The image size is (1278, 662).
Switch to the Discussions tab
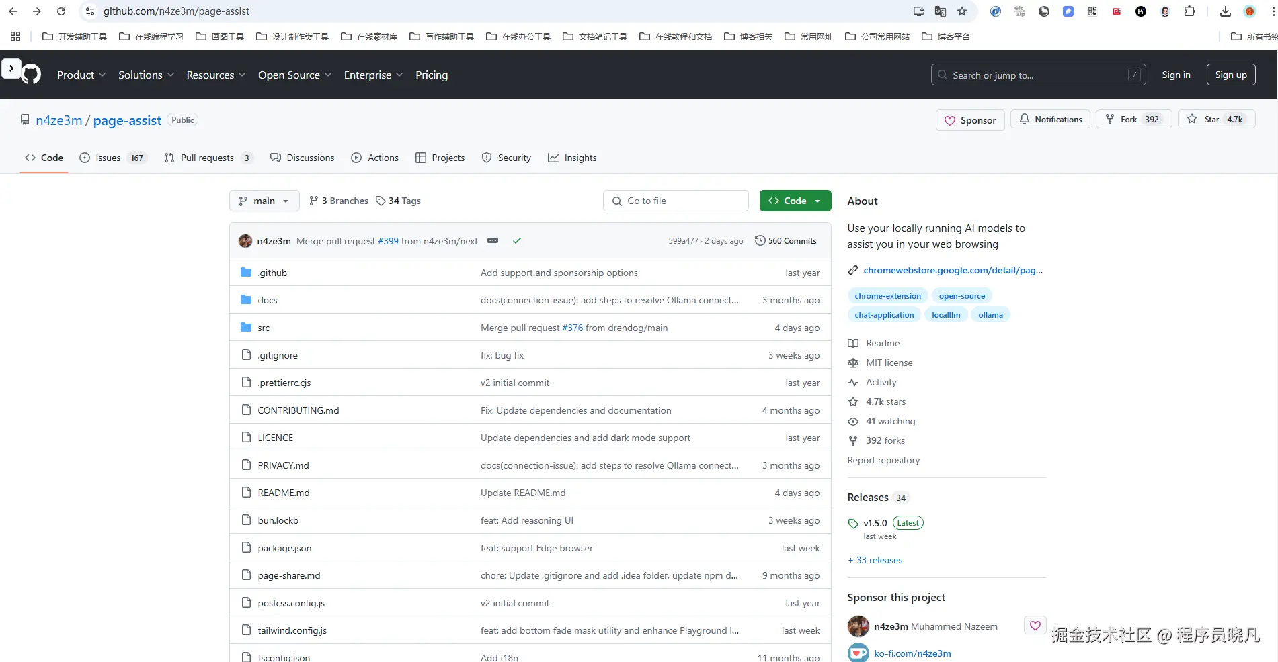coord(303,158)
